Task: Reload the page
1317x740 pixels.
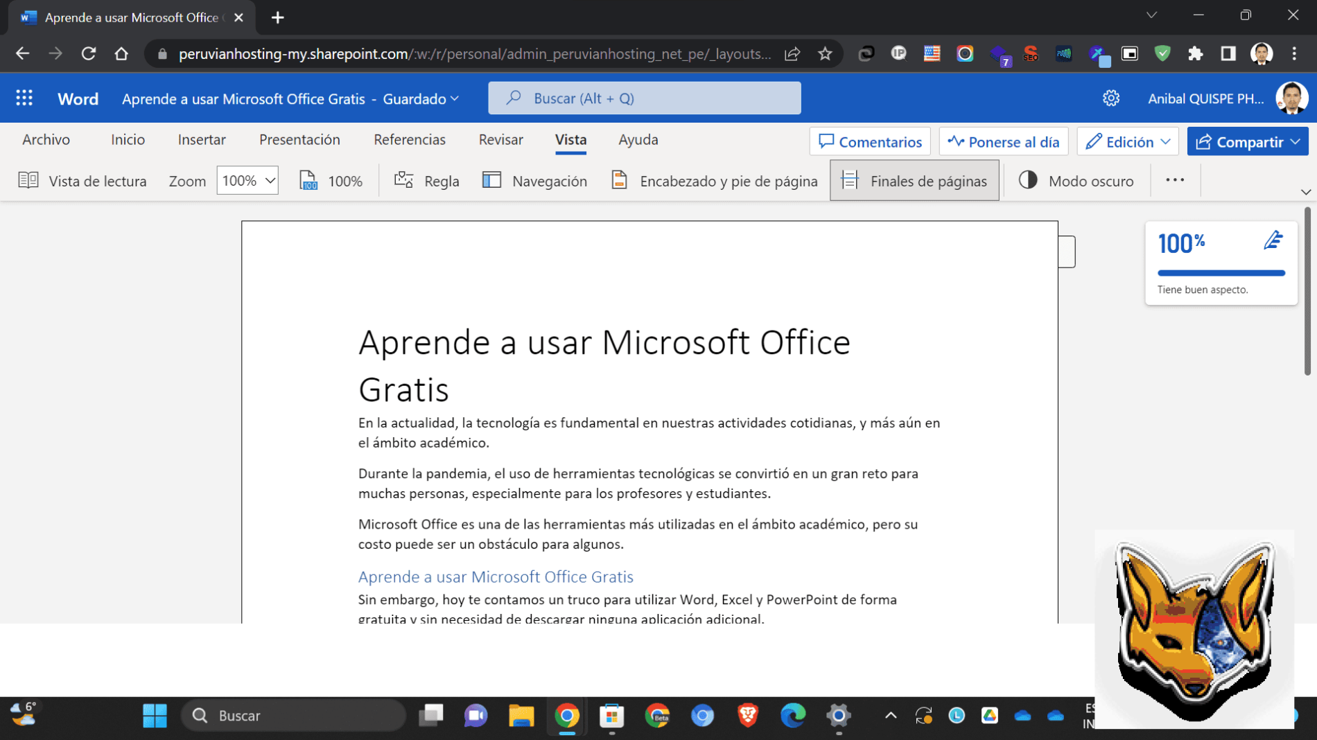Action: tap(88, 53)
